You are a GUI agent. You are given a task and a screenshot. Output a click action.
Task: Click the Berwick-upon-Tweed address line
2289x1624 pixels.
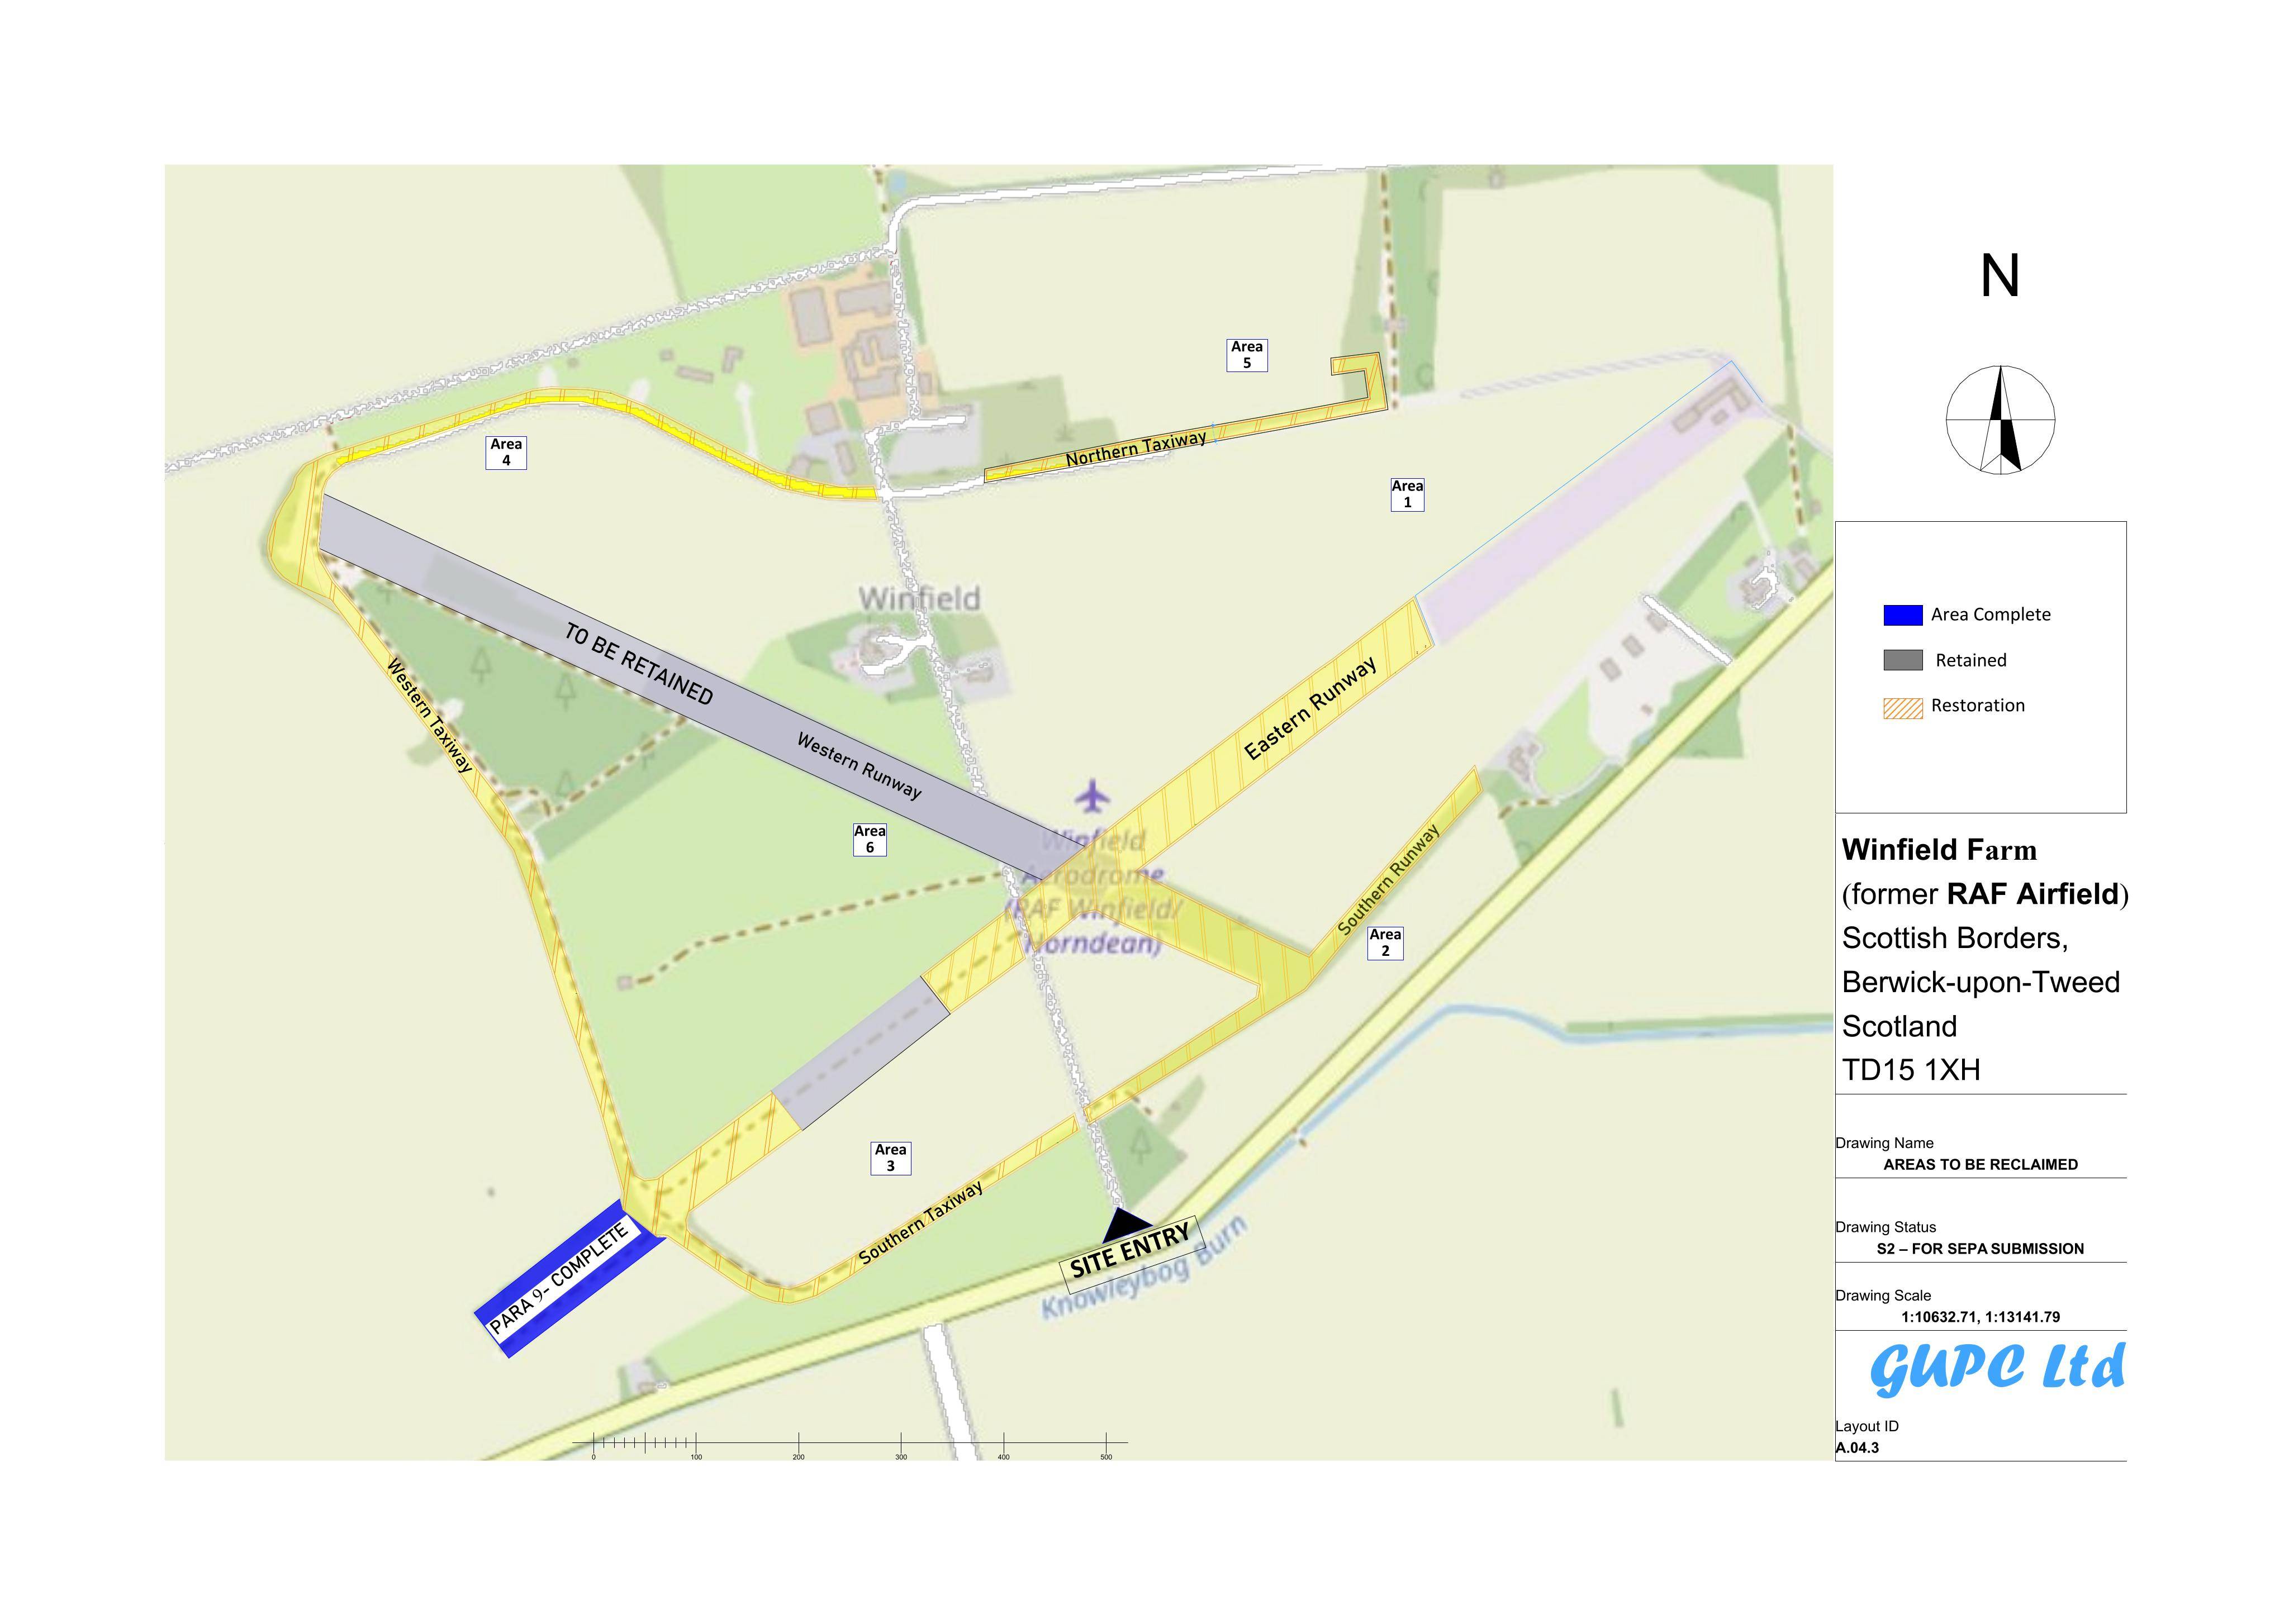[1981, 982]
